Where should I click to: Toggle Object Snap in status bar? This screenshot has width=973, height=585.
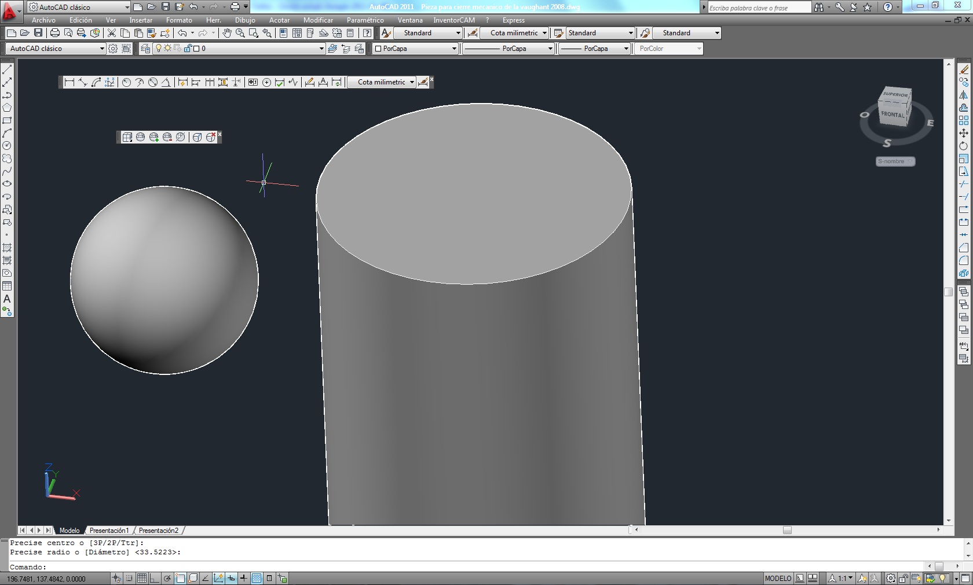point(180,578)
